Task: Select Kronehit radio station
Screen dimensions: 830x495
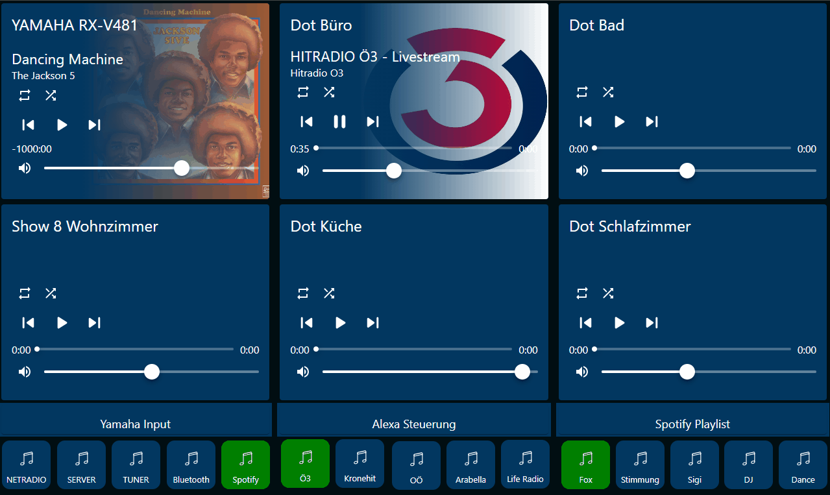Action: click(x=360, y=463)
